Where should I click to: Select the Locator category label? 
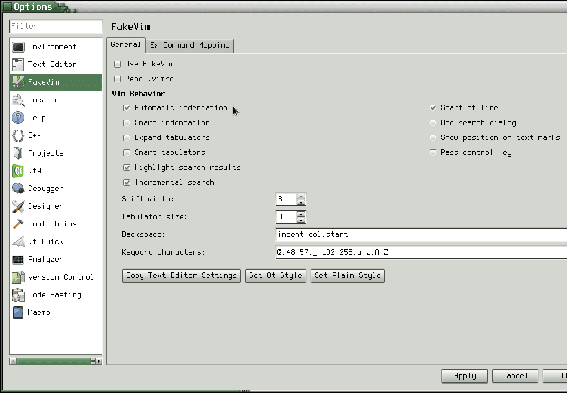(43, 100)
